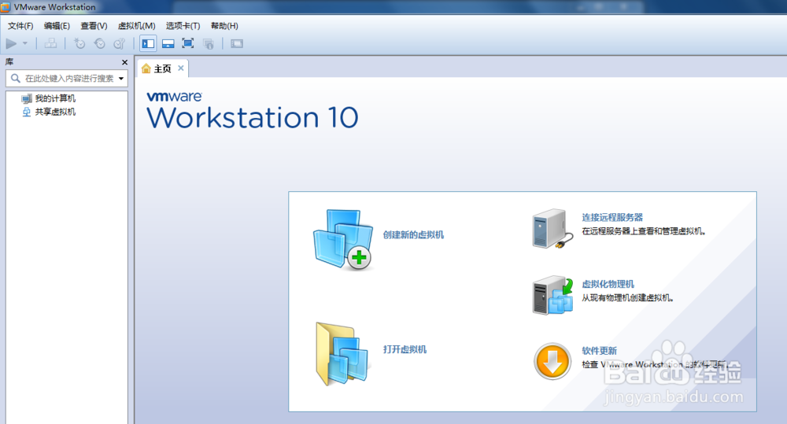Click the 连接远程服务器 link
This screenshot has width=787, height=424.
(612, 217)
